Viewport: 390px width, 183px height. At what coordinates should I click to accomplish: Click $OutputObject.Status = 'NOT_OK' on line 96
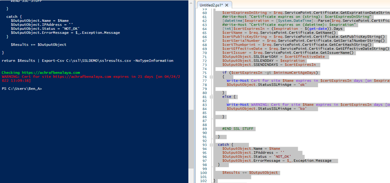pyautogui.click(x=256, y=157)
